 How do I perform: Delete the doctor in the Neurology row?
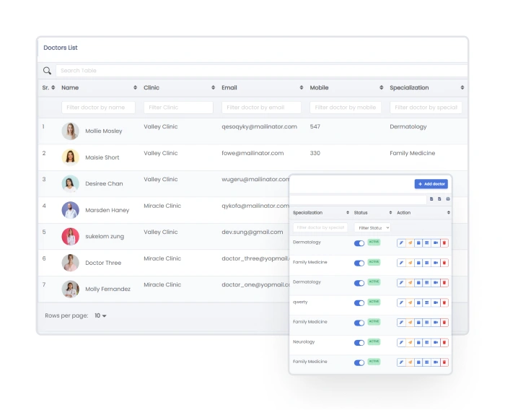click(444, 342)
